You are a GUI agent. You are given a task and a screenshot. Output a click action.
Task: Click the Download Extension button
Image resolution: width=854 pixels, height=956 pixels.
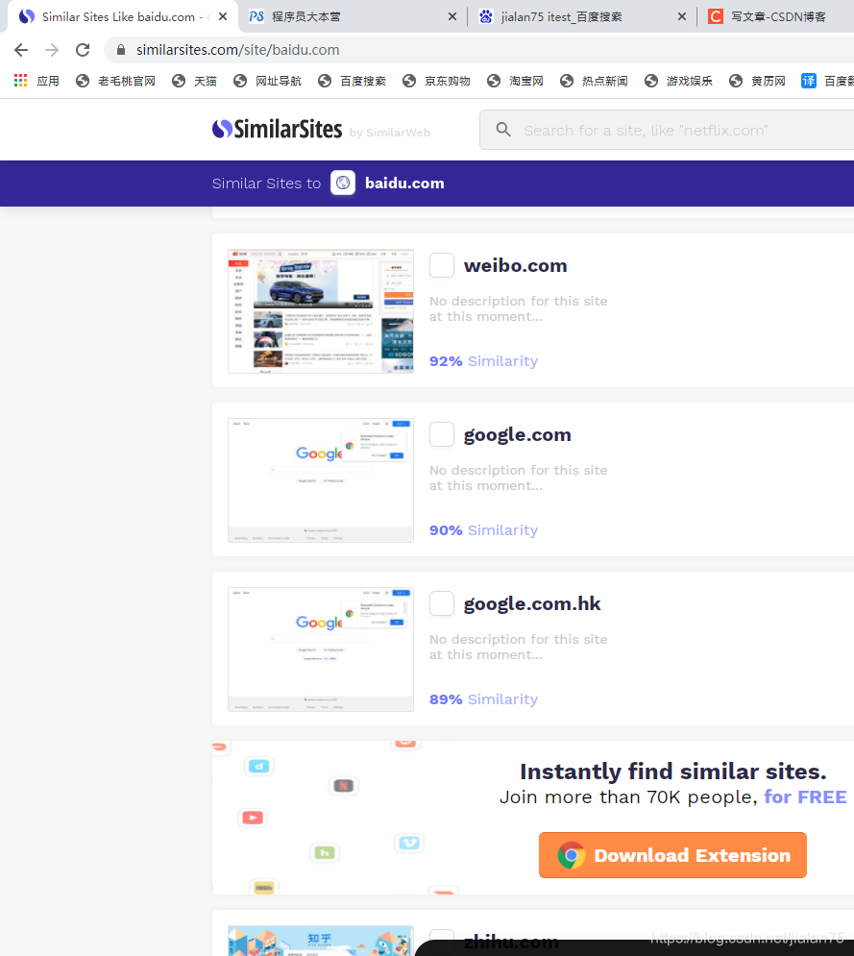coord(672,855)
